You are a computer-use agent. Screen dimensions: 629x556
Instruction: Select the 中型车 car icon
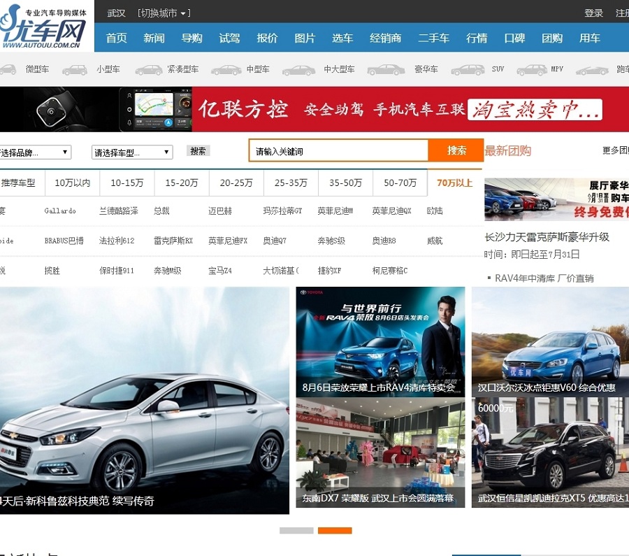point(226,70)
